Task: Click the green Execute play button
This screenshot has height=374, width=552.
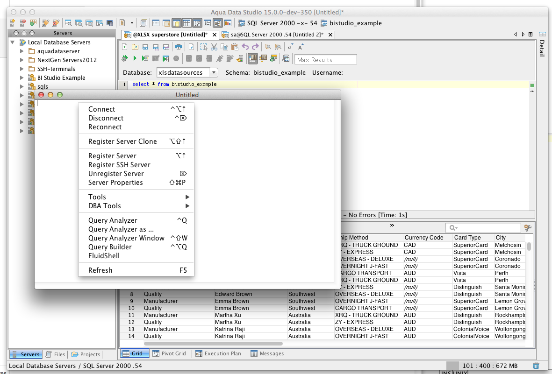Action: pos(135,59)
